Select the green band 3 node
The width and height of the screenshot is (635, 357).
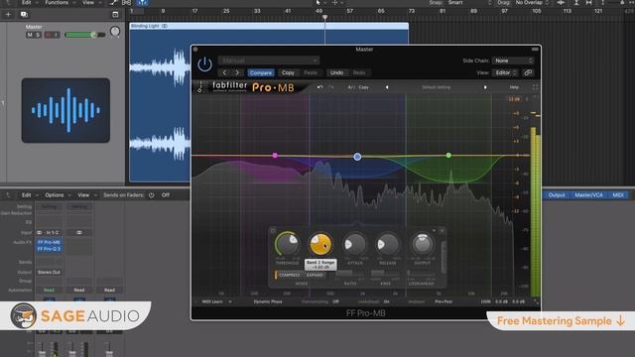[448, 155]
